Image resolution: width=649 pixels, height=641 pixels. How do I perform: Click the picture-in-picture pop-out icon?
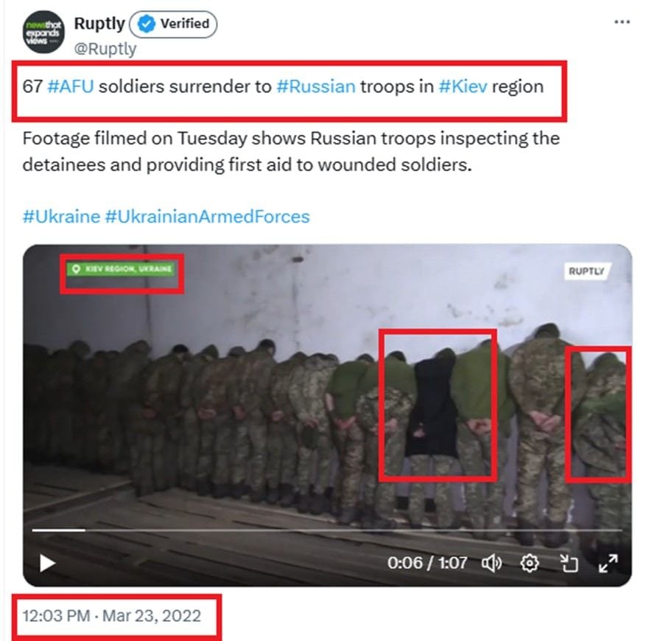coord(569,563)
